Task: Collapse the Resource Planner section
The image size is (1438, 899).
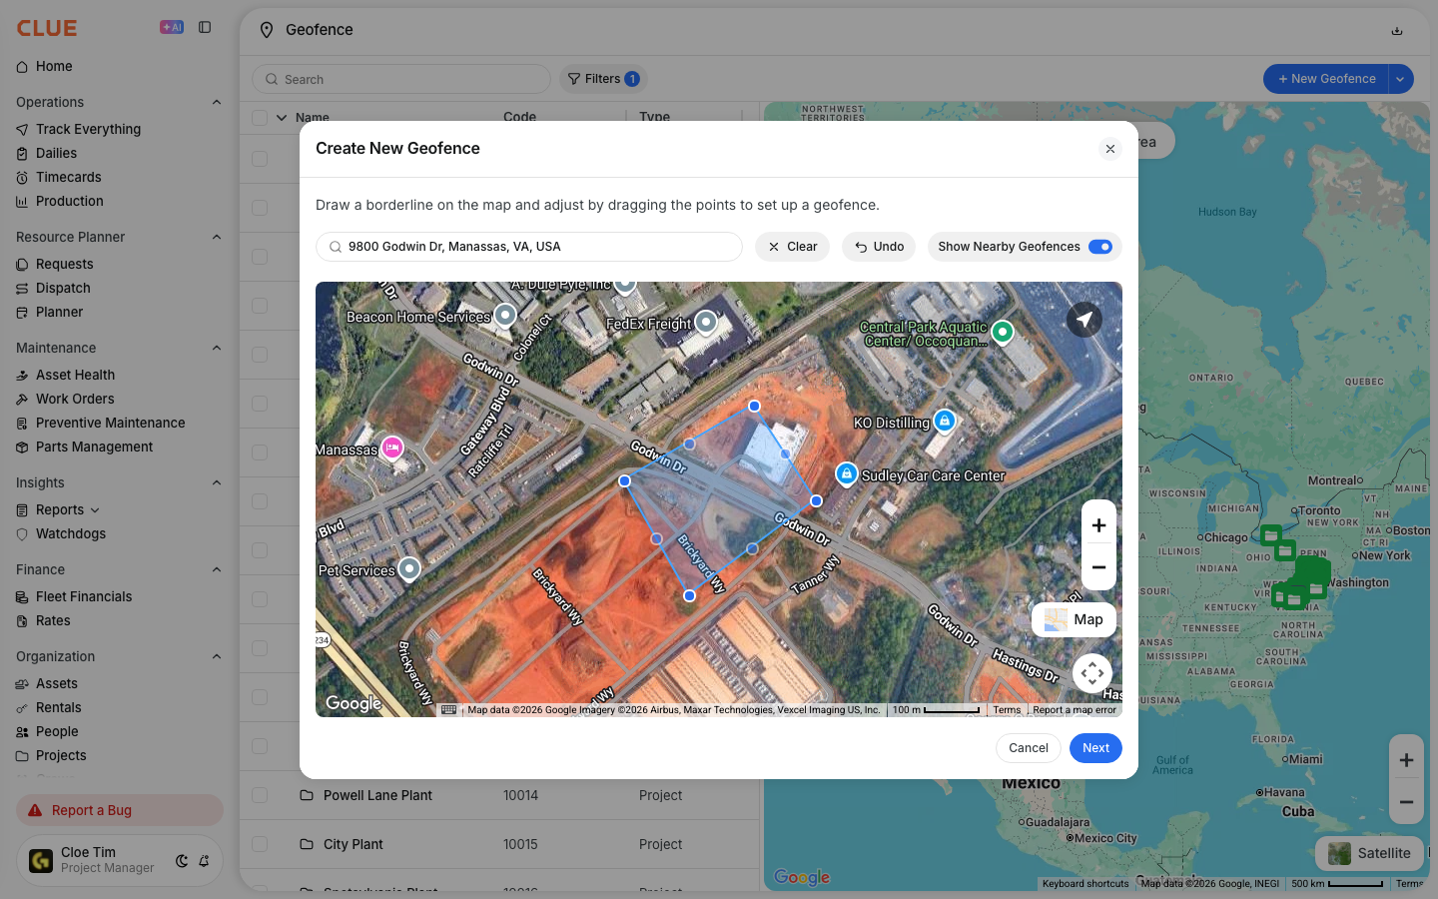Action: pos(217,237)
